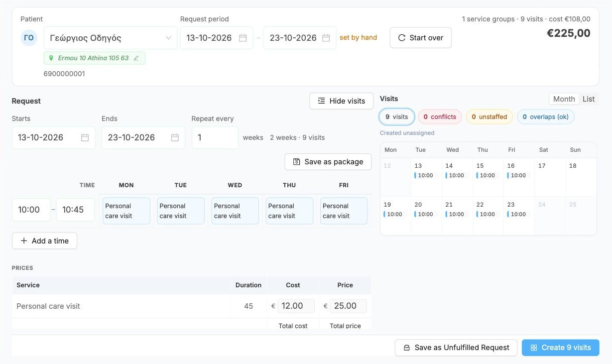This screenshot has width=612, height=364.
Task: Toggle the 0 conflicts filter chip
Action: coord(440,117)
